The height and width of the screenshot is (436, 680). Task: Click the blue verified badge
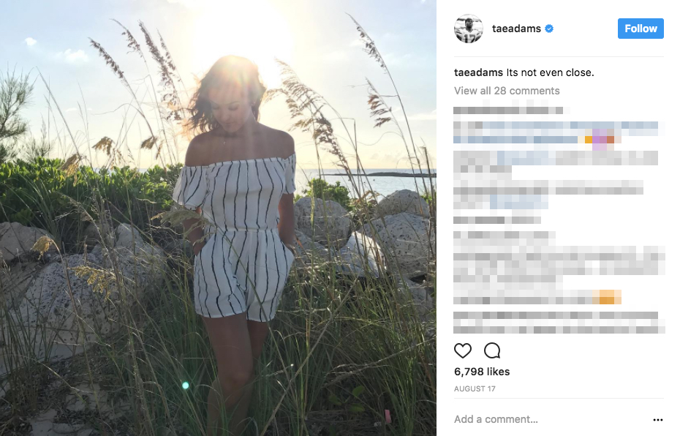(549, 29)
